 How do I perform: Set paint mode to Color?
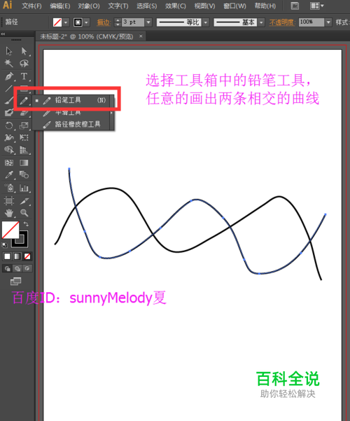click(x=7, y=256)
